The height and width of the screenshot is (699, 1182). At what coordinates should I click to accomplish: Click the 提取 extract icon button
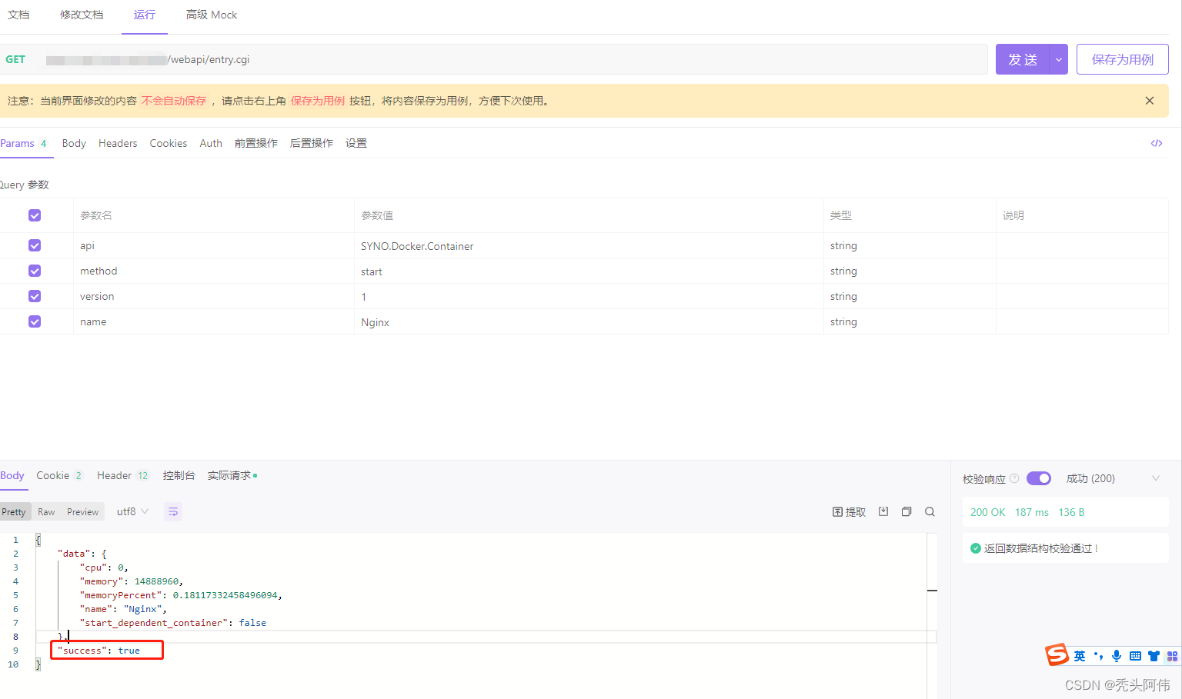849,512
